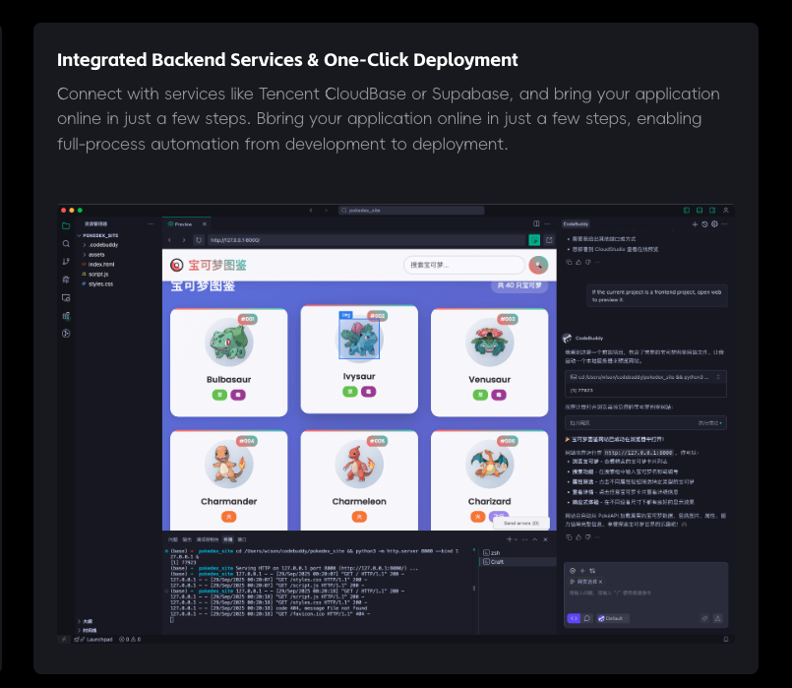Toggle the green element inspect button
Screen dimensions: 792x688
point(534,240)
